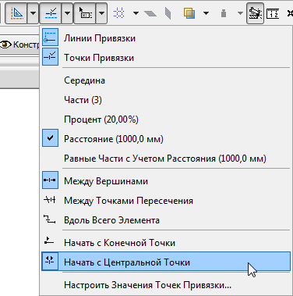Image resolution: width=293 pixels, height=296 pixels.
Task: Click the vertical editing plane icon
Action: tap(168, 13)
